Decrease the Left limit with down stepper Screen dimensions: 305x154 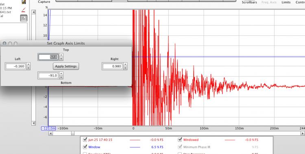pyautogui.click(x=28, y=68)
